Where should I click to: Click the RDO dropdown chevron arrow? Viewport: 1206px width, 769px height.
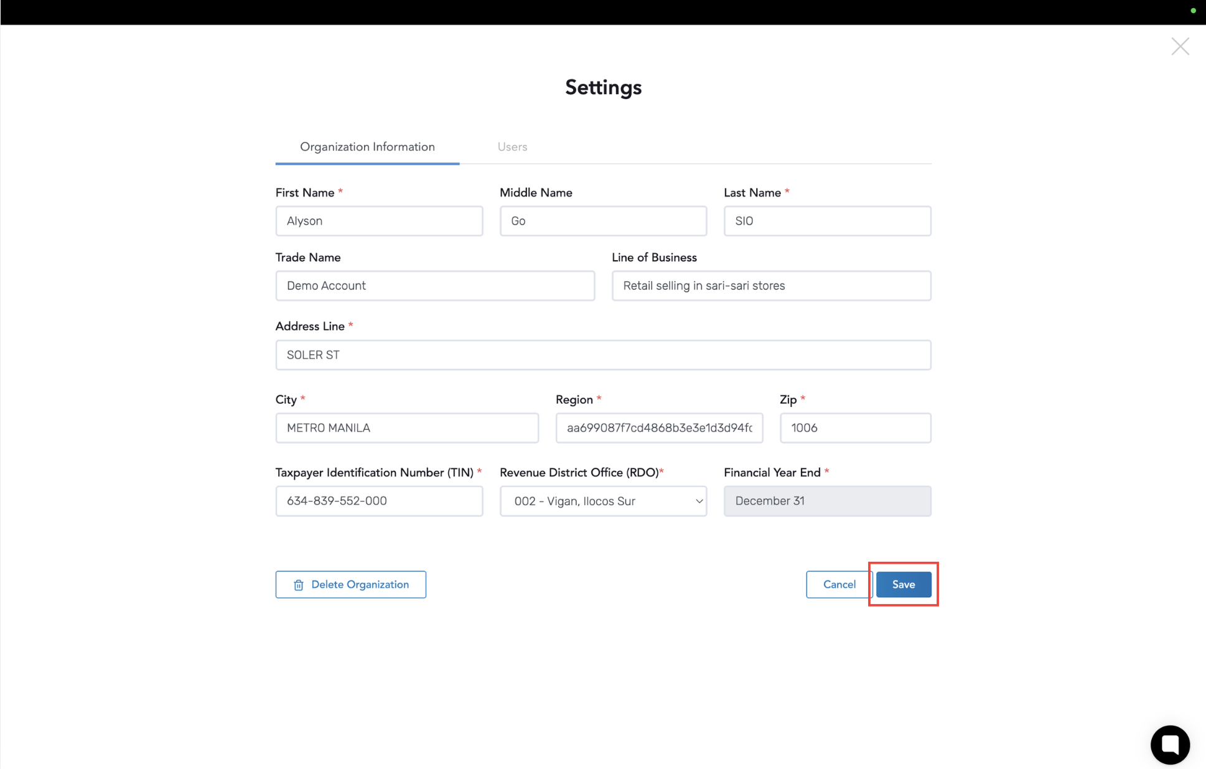[x=699, y=501]
